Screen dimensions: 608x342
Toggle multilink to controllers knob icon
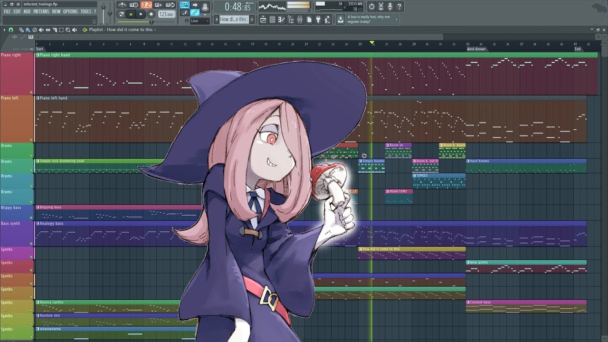pyautogui.click(x=205, y=6)
